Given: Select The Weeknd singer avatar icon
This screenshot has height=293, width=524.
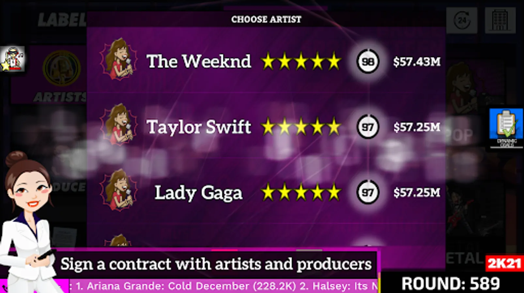Looking at the screenshot, I should 118,60.
